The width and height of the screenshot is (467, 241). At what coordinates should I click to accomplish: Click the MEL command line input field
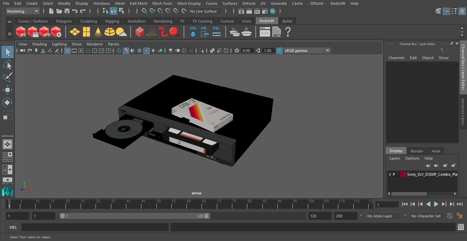coord(95,227)
